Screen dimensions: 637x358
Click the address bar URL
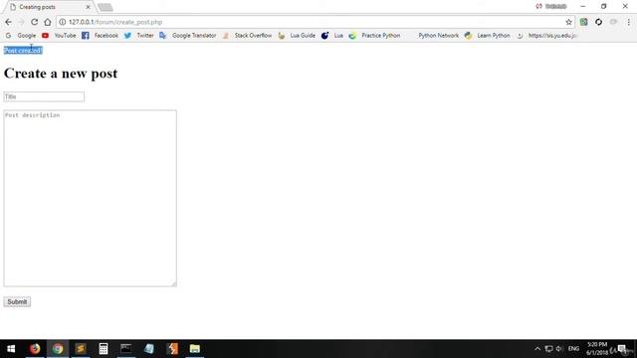[x=115, y=22]
